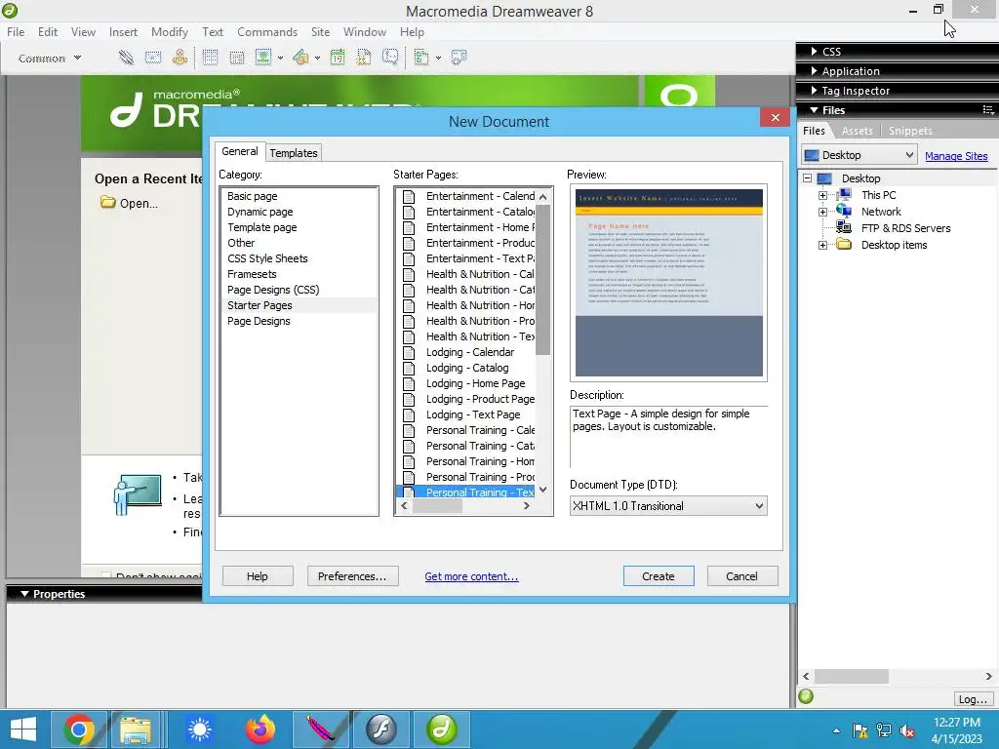Click the green connection status icon in Files panel

pyautogui.click(x=806, y=696)
